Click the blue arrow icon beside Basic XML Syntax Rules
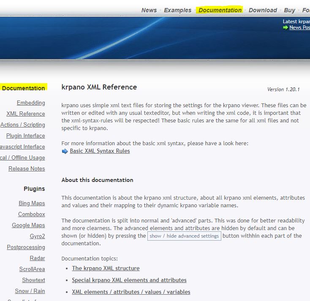The width and height of the screenshot is (310, 301). point(65,151)
